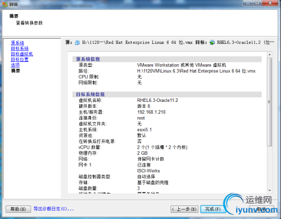Click the path value H:\1120VM\Linux 6.3
This screenshot has height=219, width=281.
[196, 71]
